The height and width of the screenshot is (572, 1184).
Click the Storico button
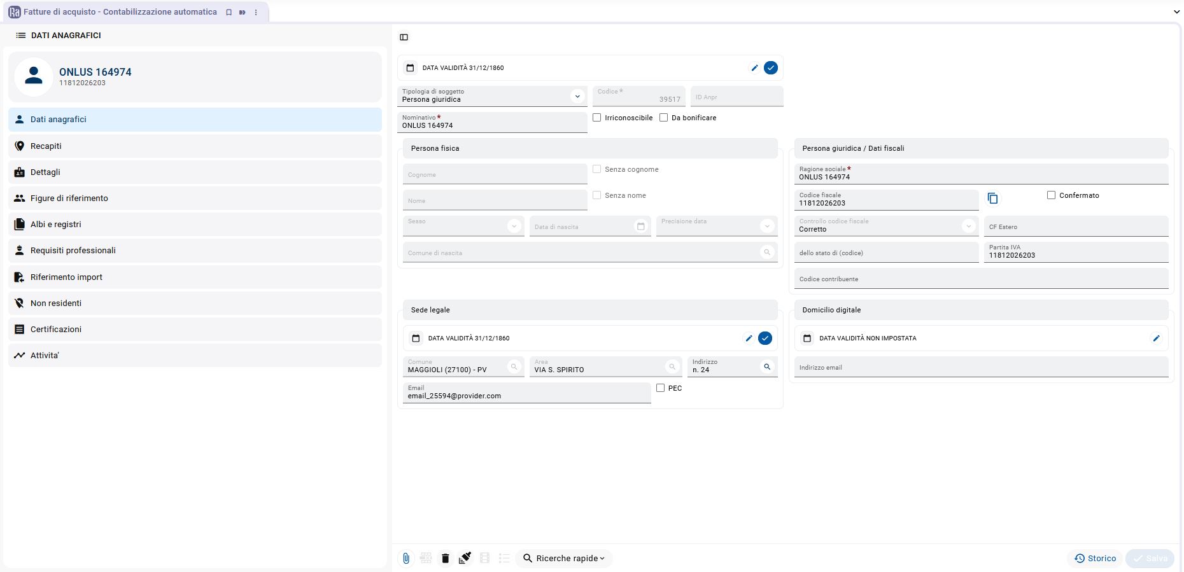[1095, 559]
